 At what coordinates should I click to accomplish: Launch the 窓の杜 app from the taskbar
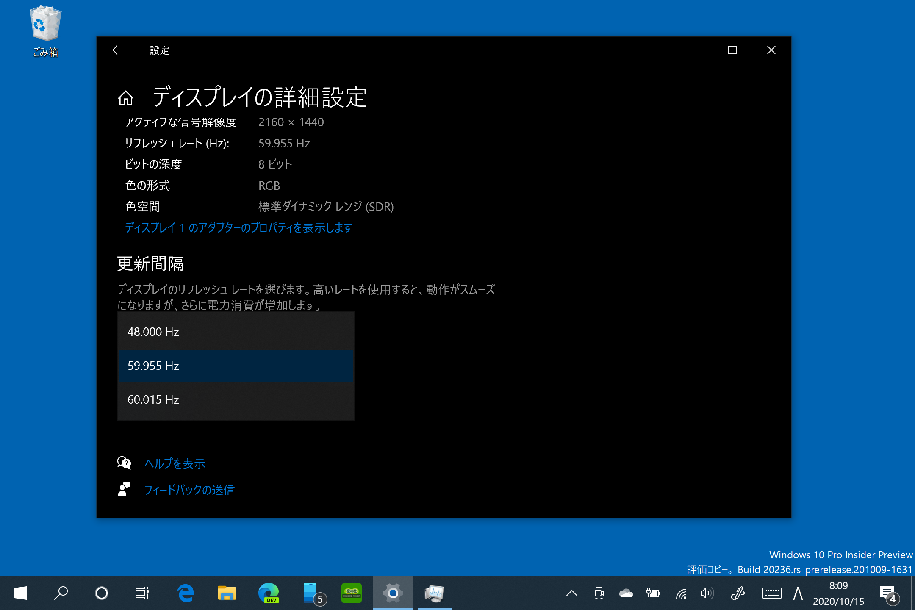(x=352, y=593)
